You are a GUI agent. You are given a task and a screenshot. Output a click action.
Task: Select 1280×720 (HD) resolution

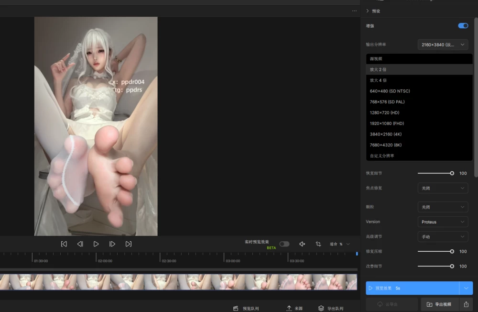click(x=419, y=112)
